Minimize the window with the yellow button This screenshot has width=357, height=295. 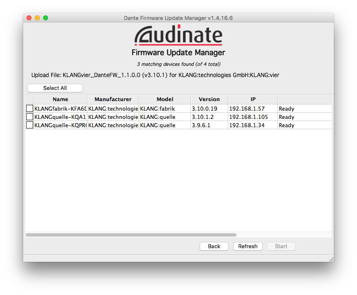tap(37, 18)
